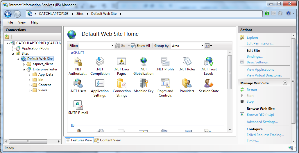Open the Machine Key feature
The height and width of the screenshot is (153, 299).
[144, 83]
